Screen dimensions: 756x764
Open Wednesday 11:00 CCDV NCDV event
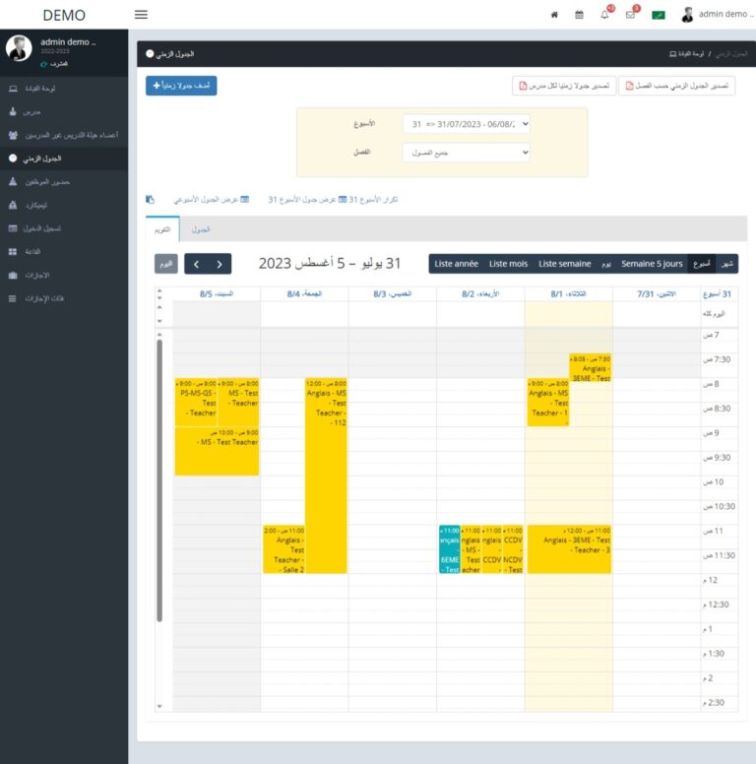click(513, 549)
